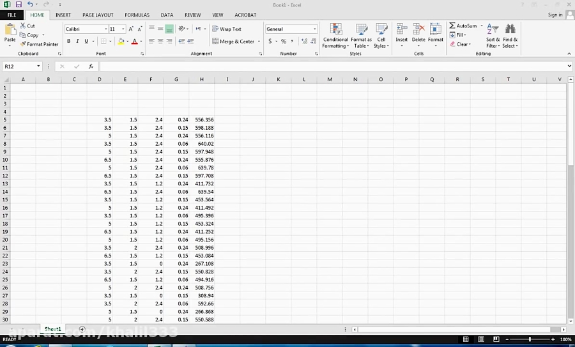Expand the font name Calibri dropdown
Image resolution: width=575 pixels, height=347 pixels.
tap(104, 29)
